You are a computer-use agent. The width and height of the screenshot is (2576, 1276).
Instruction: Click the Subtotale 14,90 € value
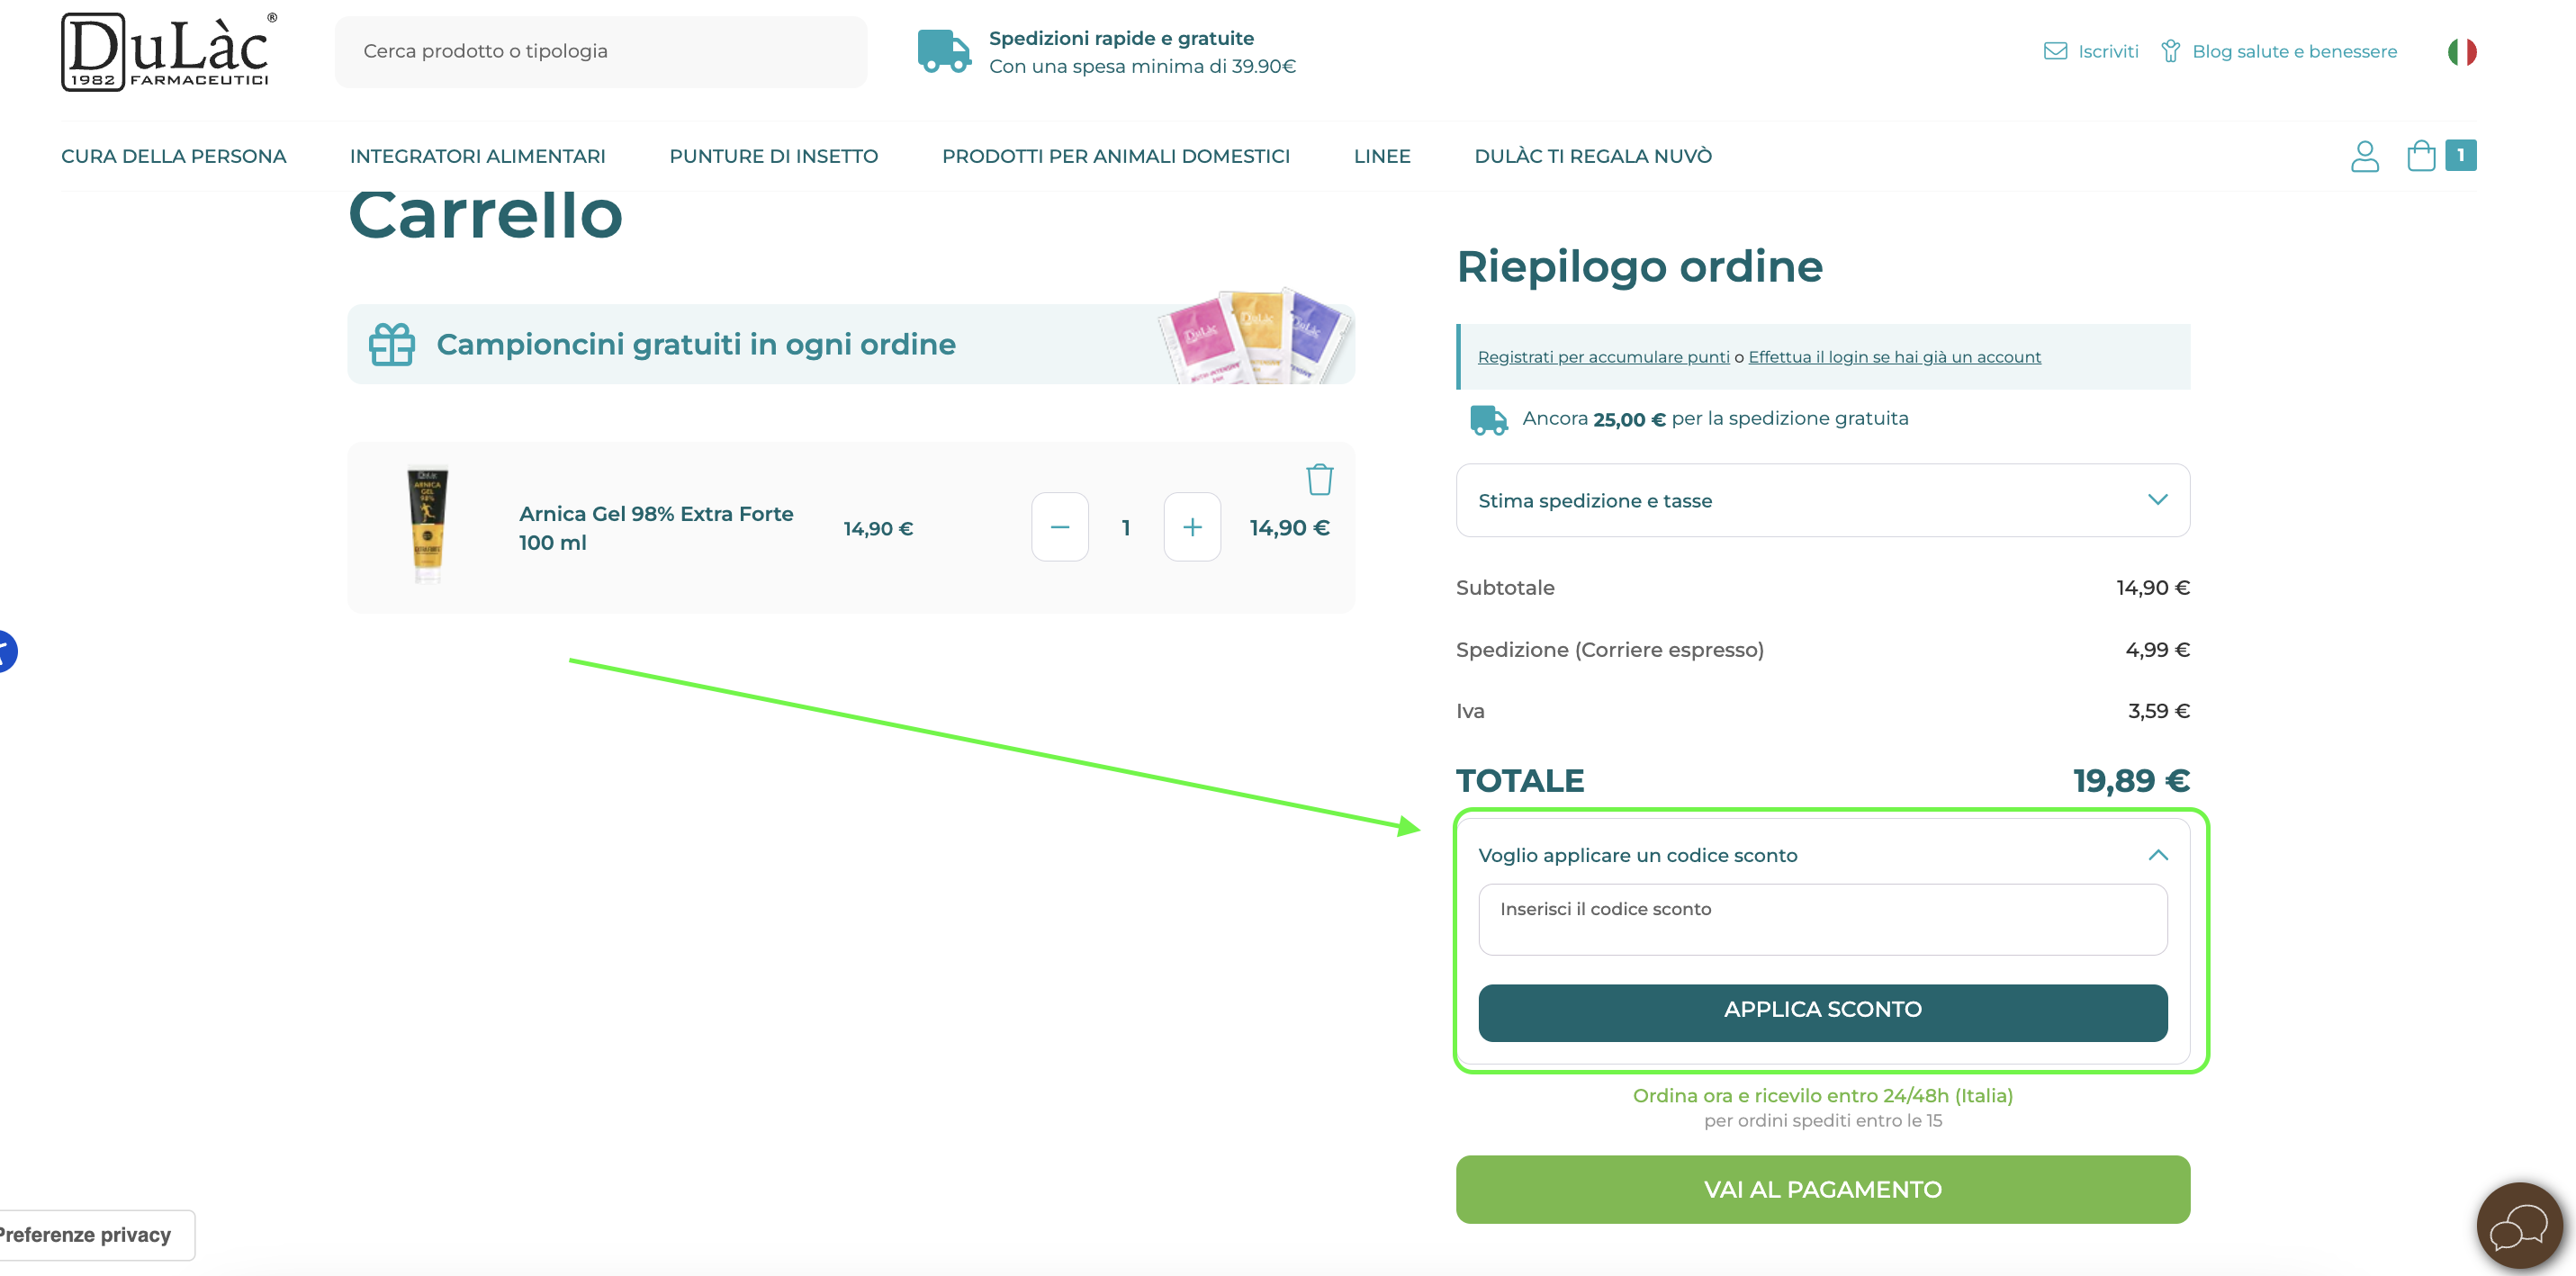point(2152,588)
